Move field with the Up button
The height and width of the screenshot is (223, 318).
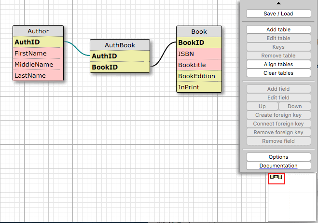(x=262, y=106)
